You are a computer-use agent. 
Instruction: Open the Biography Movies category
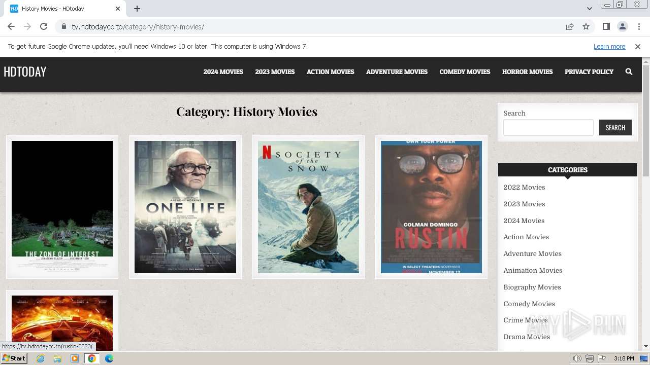pos(532,287)
